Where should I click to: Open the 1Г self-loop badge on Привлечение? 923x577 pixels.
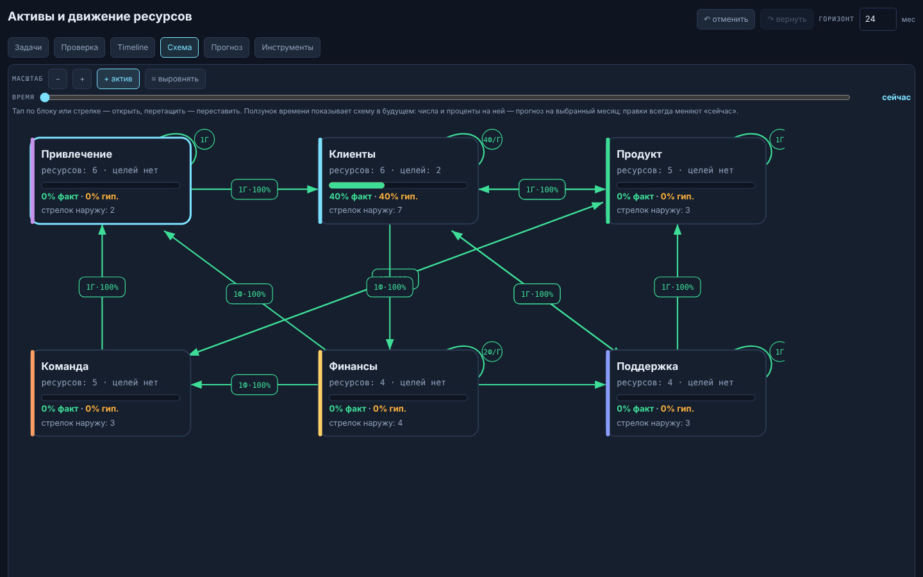tap(204, 139)
